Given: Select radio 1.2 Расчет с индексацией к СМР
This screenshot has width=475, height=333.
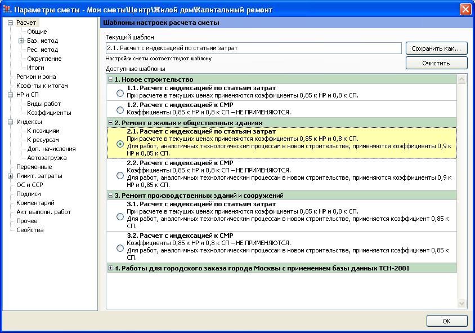Looking at the screenshot, I should click(120, 110).
